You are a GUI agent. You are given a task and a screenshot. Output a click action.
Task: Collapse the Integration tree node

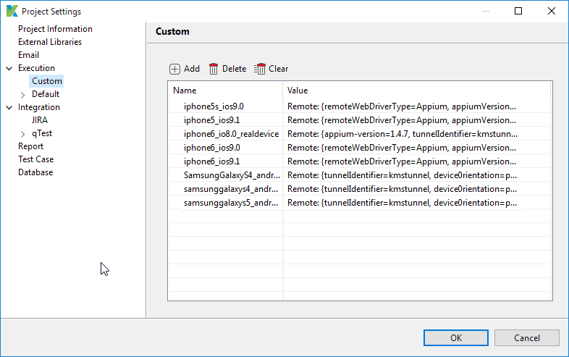pyautogui.click(x=9, y=107)
